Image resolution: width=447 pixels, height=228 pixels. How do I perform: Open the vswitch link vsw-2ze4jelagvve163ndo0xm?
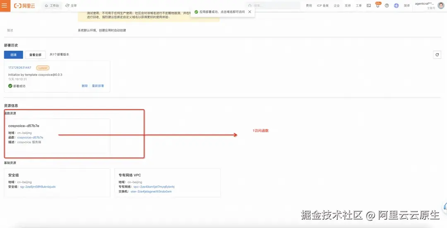pos(151,192)
